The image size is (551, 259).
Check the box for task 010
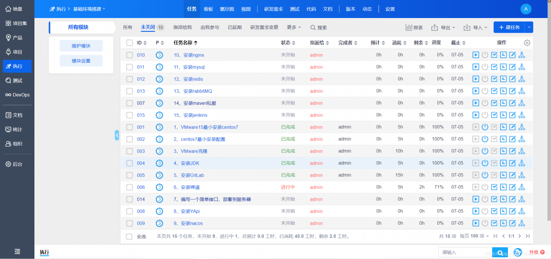[x=130, y=55]
